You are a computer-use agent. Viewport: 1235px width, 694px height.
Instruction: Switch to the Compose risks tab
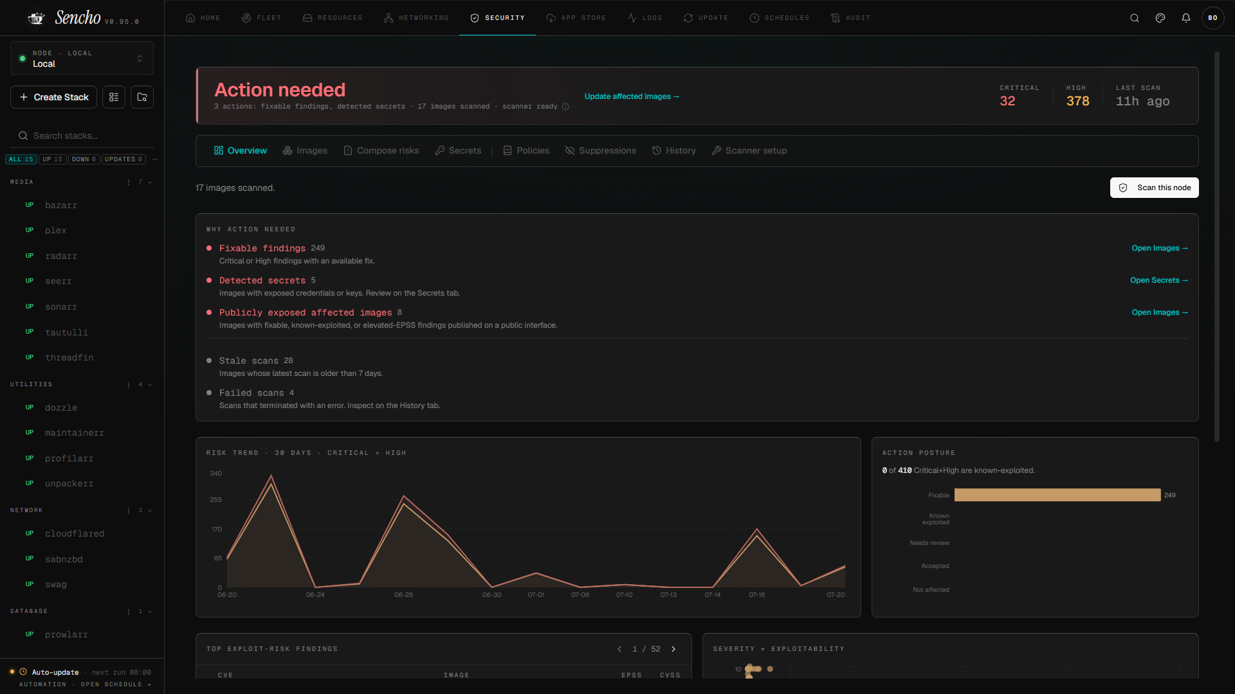[x=381, y=151]
